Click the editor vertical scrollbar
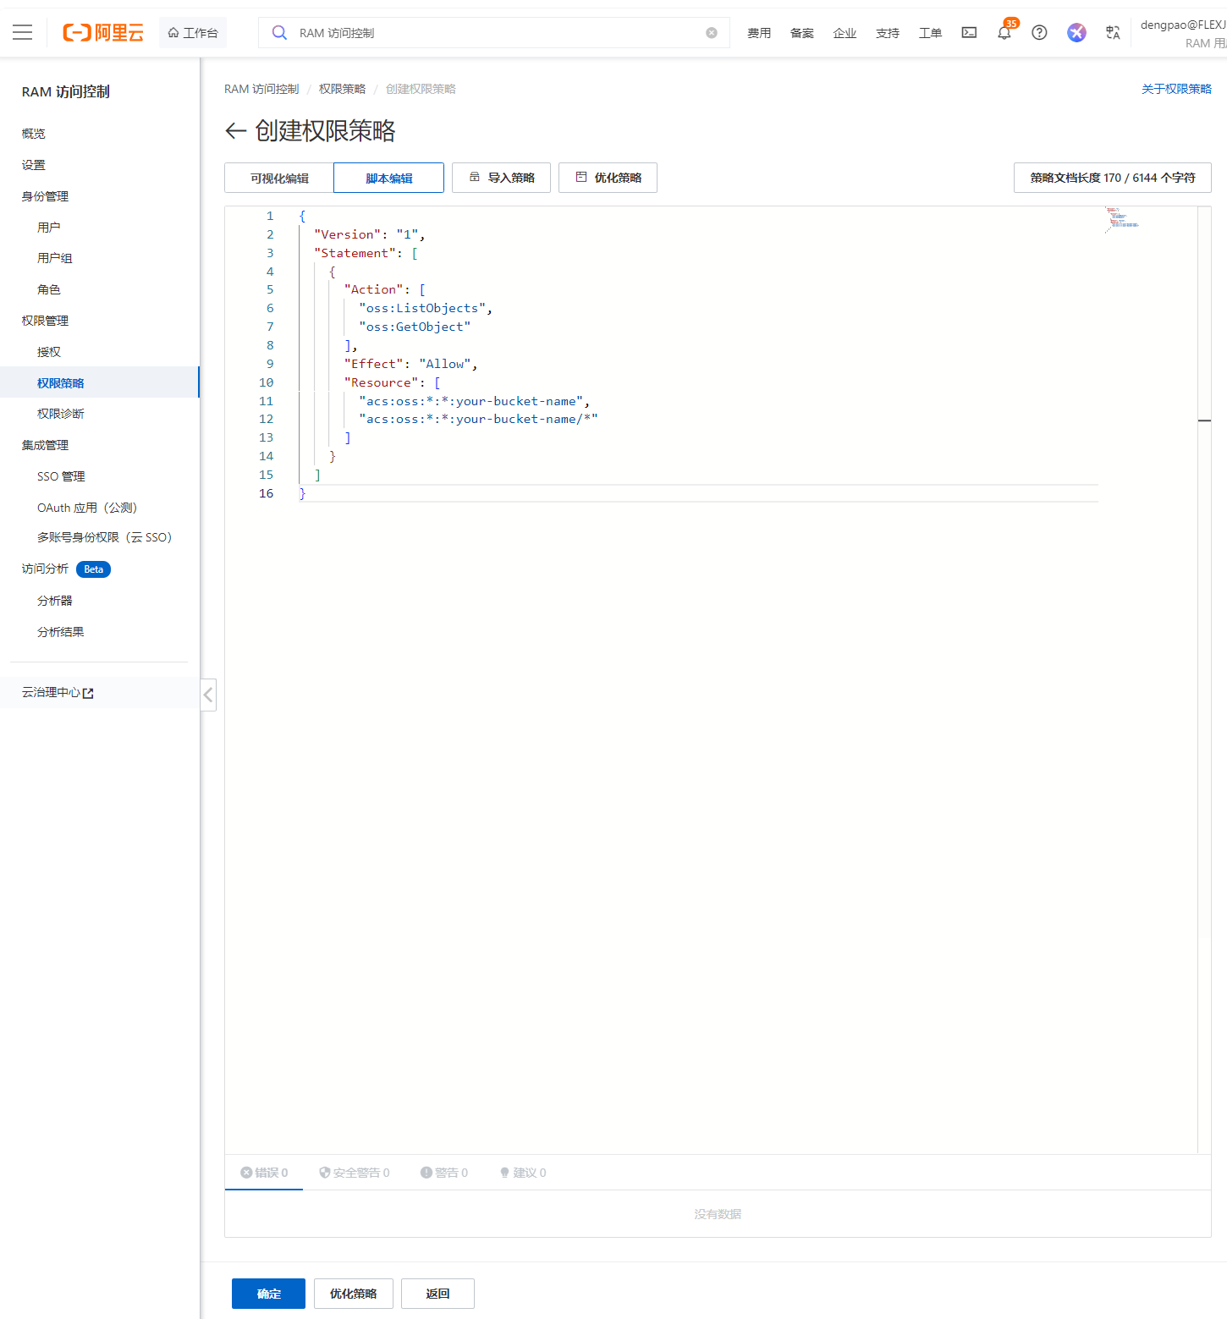This screenshot has width=1227, height=1319. (1204, 679)
